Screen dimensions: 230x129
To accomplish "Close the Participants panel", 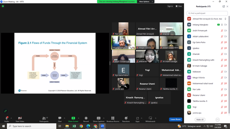I will click(227, 6).
